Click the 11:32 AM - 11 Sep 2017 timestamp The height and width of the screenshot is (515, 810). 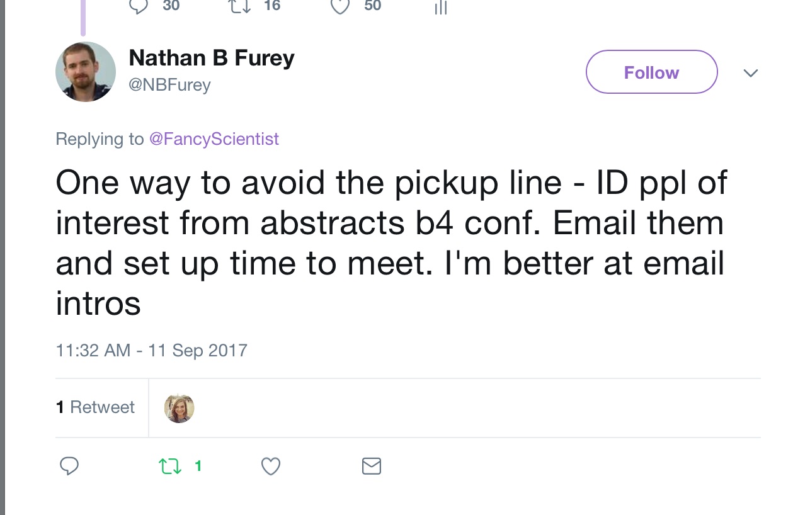point(152,350)
